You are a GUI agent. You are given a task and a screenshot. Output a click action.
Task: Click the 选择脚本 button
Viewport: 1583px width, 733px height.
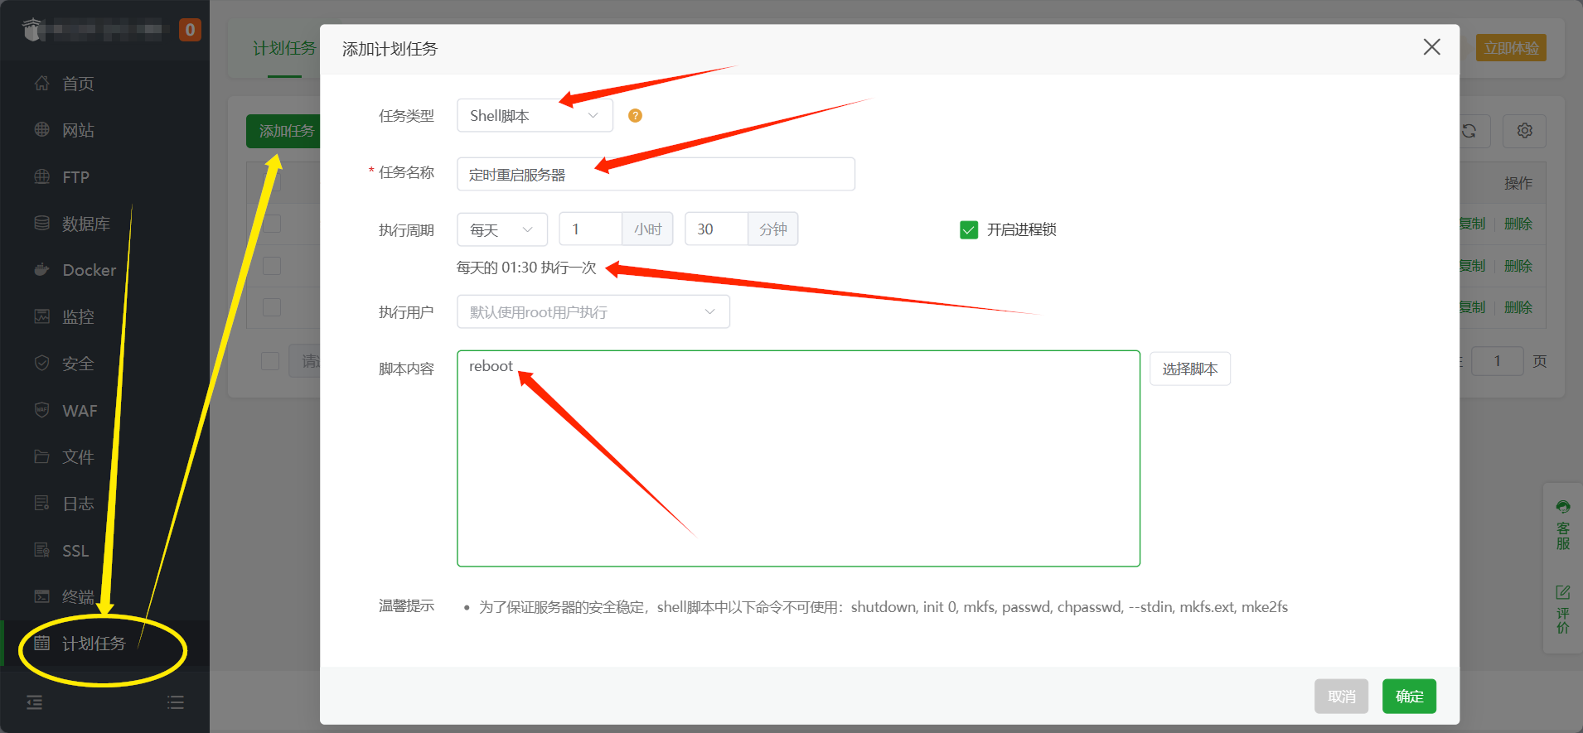[x=1190, y=369]
